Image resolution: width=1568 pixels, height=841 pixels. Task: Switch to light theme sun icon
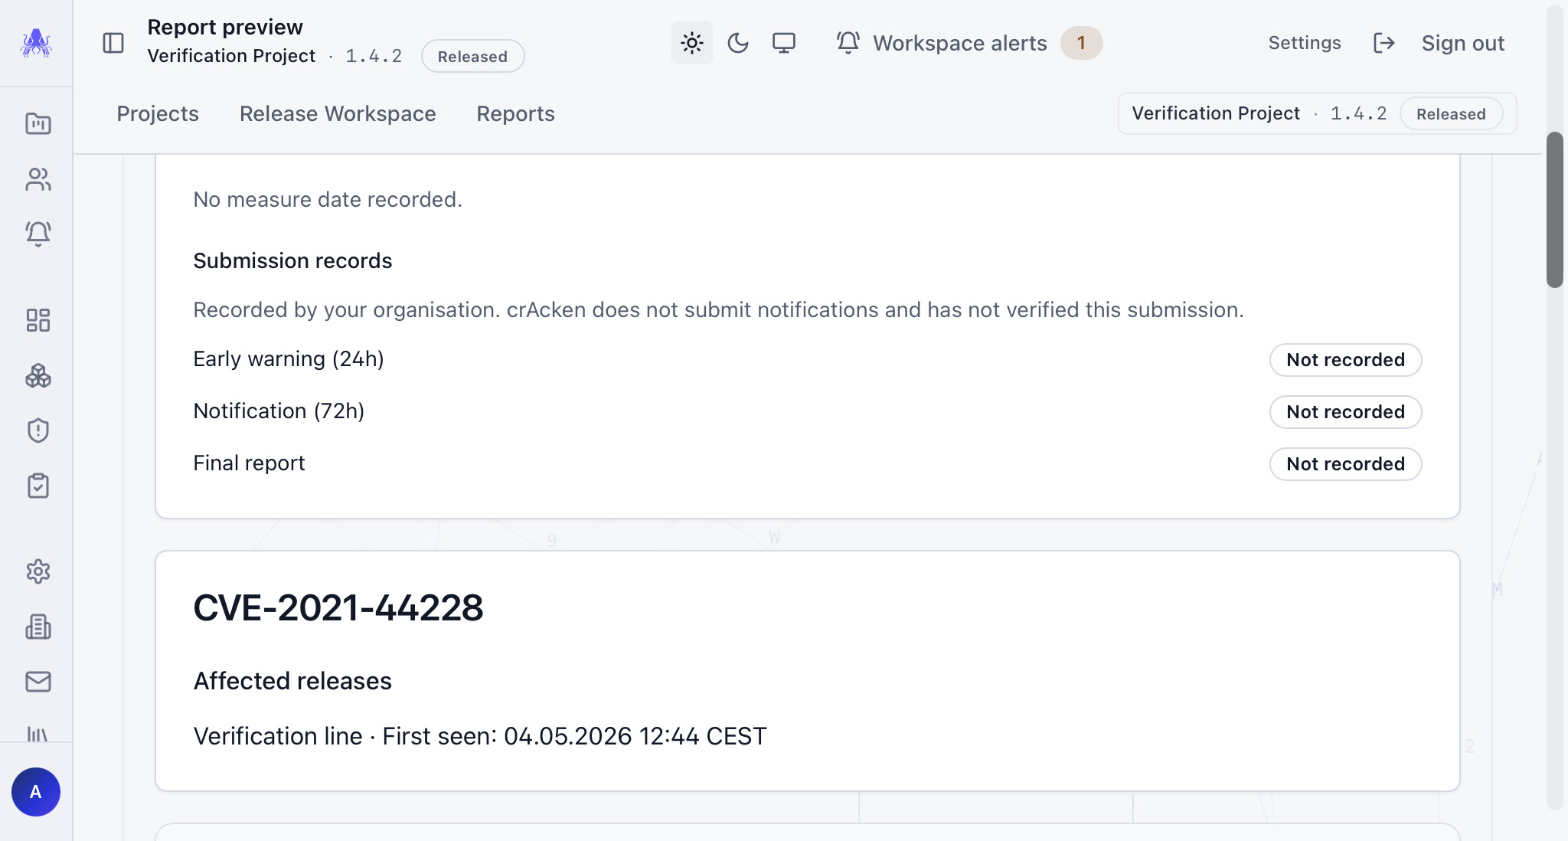tap(692, 43)
